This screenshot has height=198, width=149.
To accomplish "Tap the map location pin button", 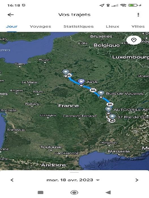I will (x=134, y=40).
